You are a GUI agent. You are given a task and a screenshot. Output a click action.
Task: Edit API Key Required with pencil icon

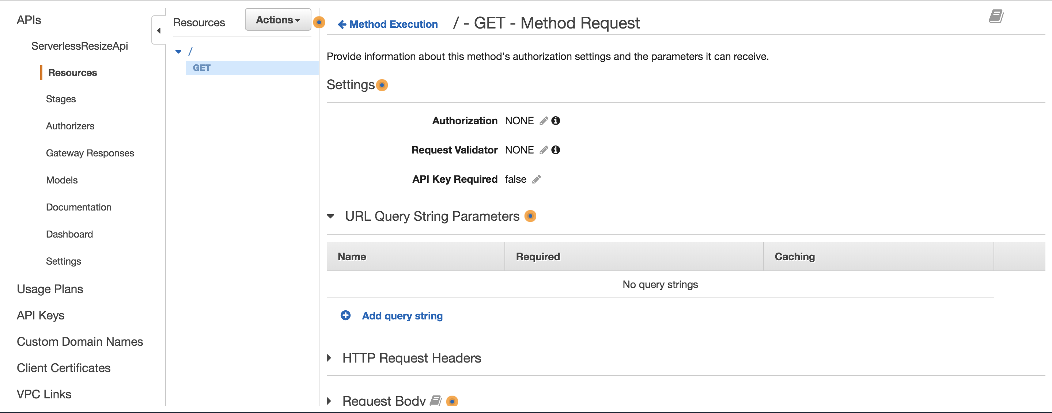pos(537,179)
